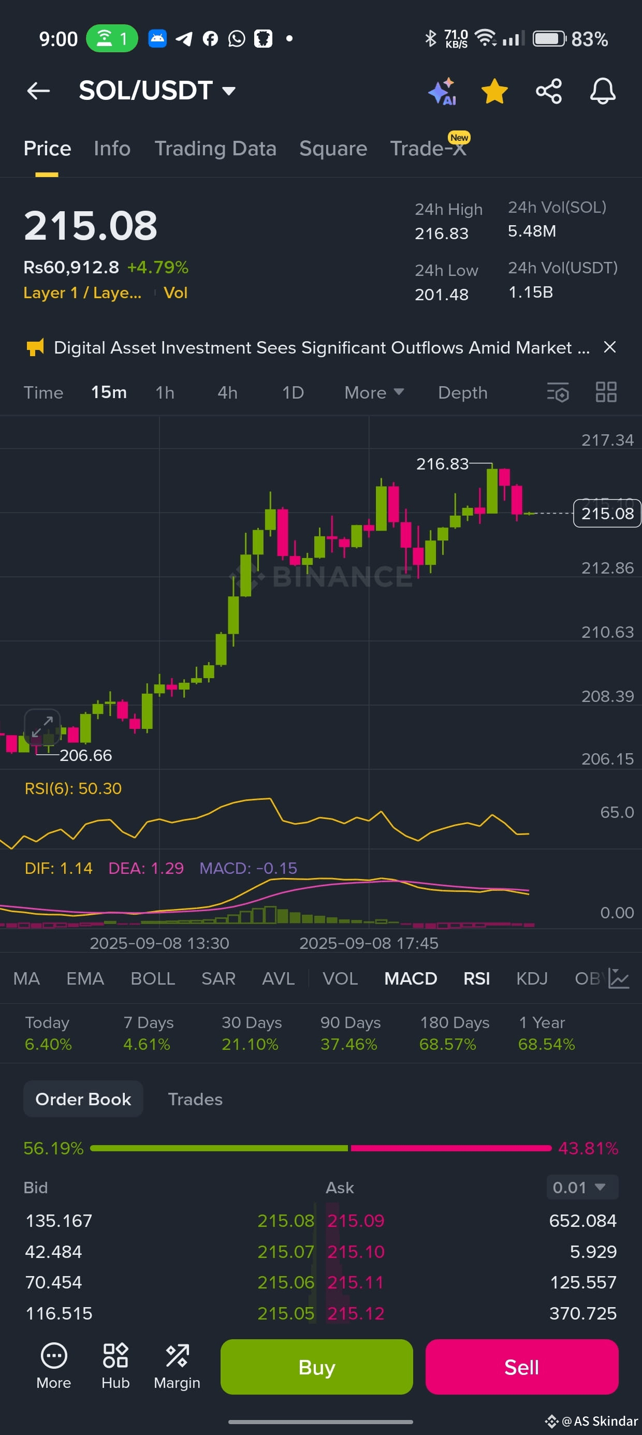Tap the Vol tag link
The image size is (642, 1435).
click(x=176, y=293)
